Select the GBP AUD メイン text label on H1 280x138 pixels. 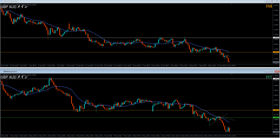(x=14, y=77)
